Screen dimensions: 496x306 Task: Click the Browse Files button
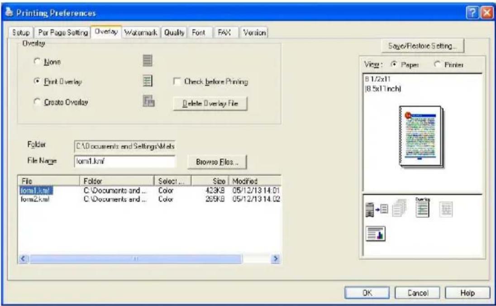click(217, 162)
